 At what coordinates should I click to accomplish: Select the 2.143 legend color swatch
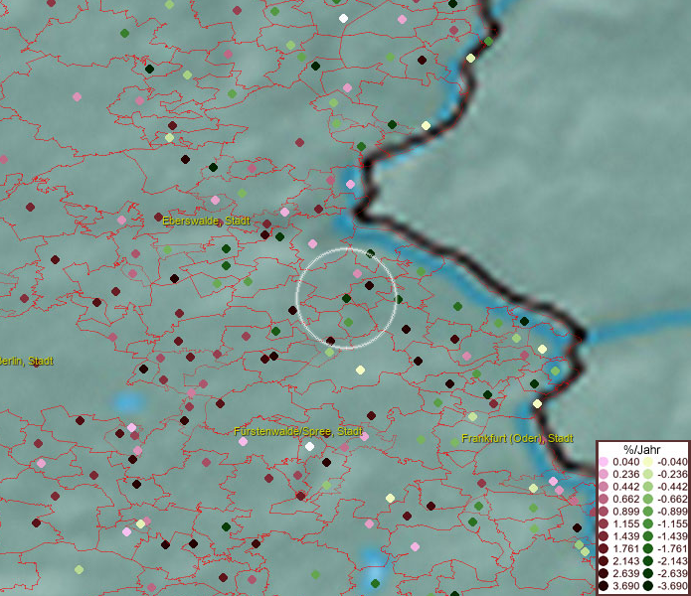click(604, 561)
